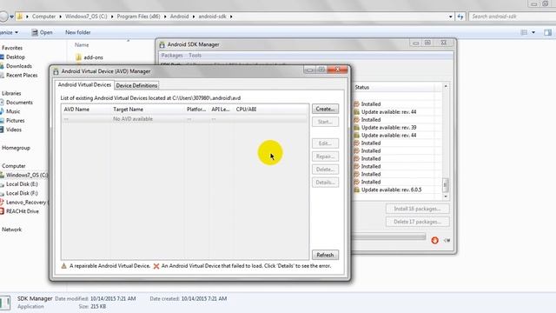Open the address bar history dropdown
The width and height of the screenshot is (556, 313).
point(451,17)
